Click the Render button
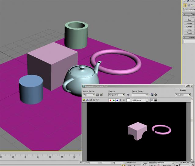This screenshot has height=166, width=195. click(183, 90)
